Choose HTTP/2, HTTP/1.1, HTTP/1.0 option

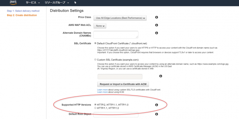point(95,105)
